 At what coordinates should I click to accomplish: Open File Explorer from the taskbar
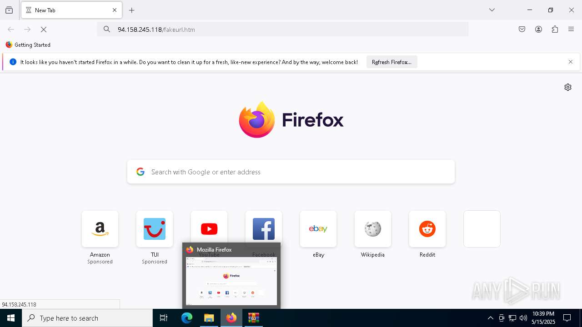(209, 318)
